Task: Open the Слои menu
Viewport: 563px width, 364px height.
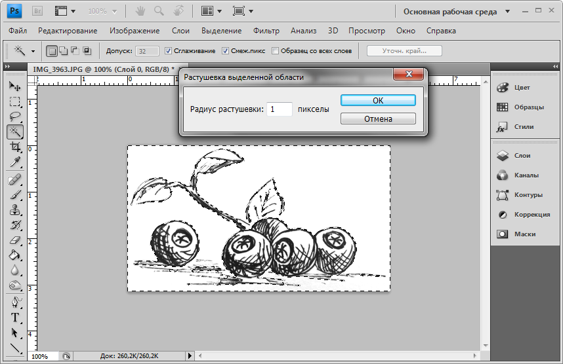Action: [180, 31]
